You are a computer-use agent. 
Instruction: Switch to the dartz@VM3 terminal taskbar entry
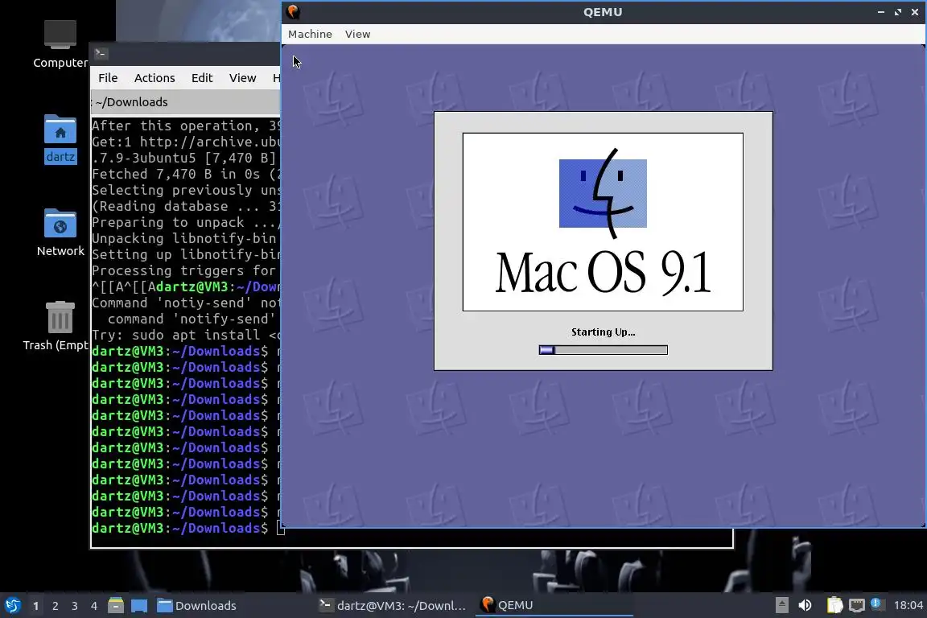point(393,606)
